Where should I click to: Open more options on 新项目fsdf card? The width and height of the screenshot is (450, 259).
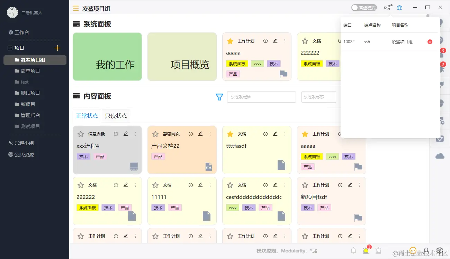pyautogui.click(x=360, y=185)
